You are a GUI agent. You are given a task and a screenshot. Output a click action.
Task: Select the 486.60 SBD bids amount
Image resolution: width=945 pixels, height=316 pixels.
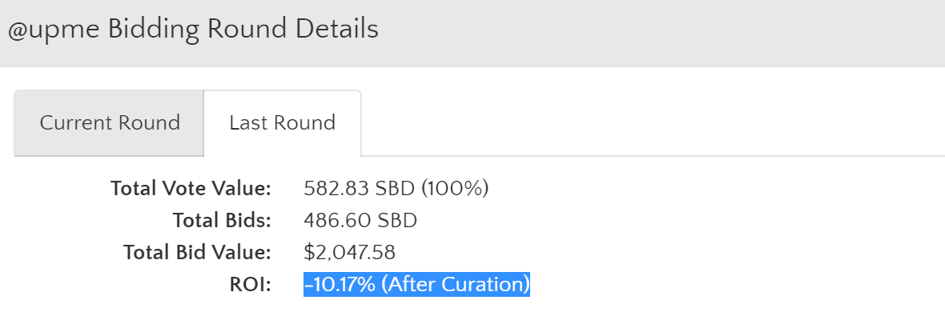click(x=360, y=220)
